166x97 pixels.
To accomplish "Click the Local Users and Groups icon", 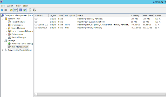I will pyautogui.click(x=9, y=31).
